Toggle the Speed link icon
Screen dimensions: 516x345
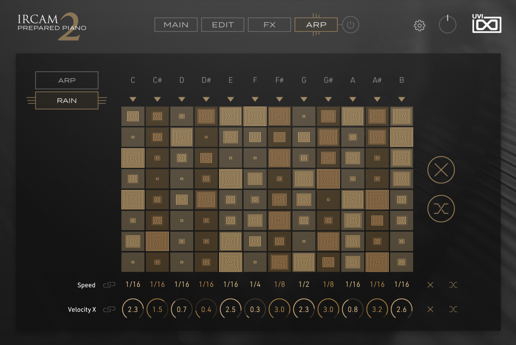pos(109,285)
